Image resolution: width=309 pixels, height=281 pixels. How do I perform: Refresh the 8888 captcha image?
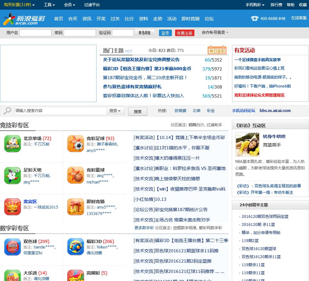click(x=145, y=33)
